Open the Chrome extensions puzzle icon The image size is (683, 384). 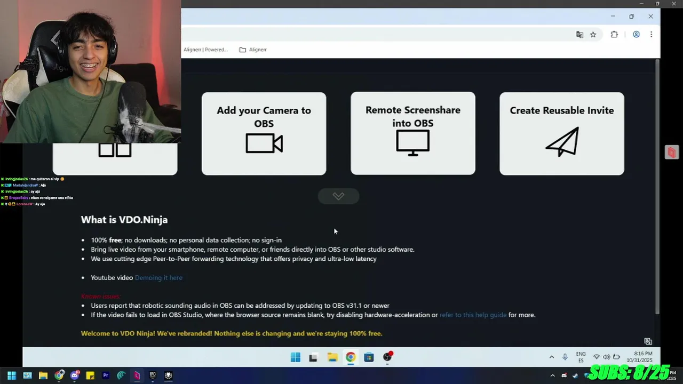click(x=614, y=34)
